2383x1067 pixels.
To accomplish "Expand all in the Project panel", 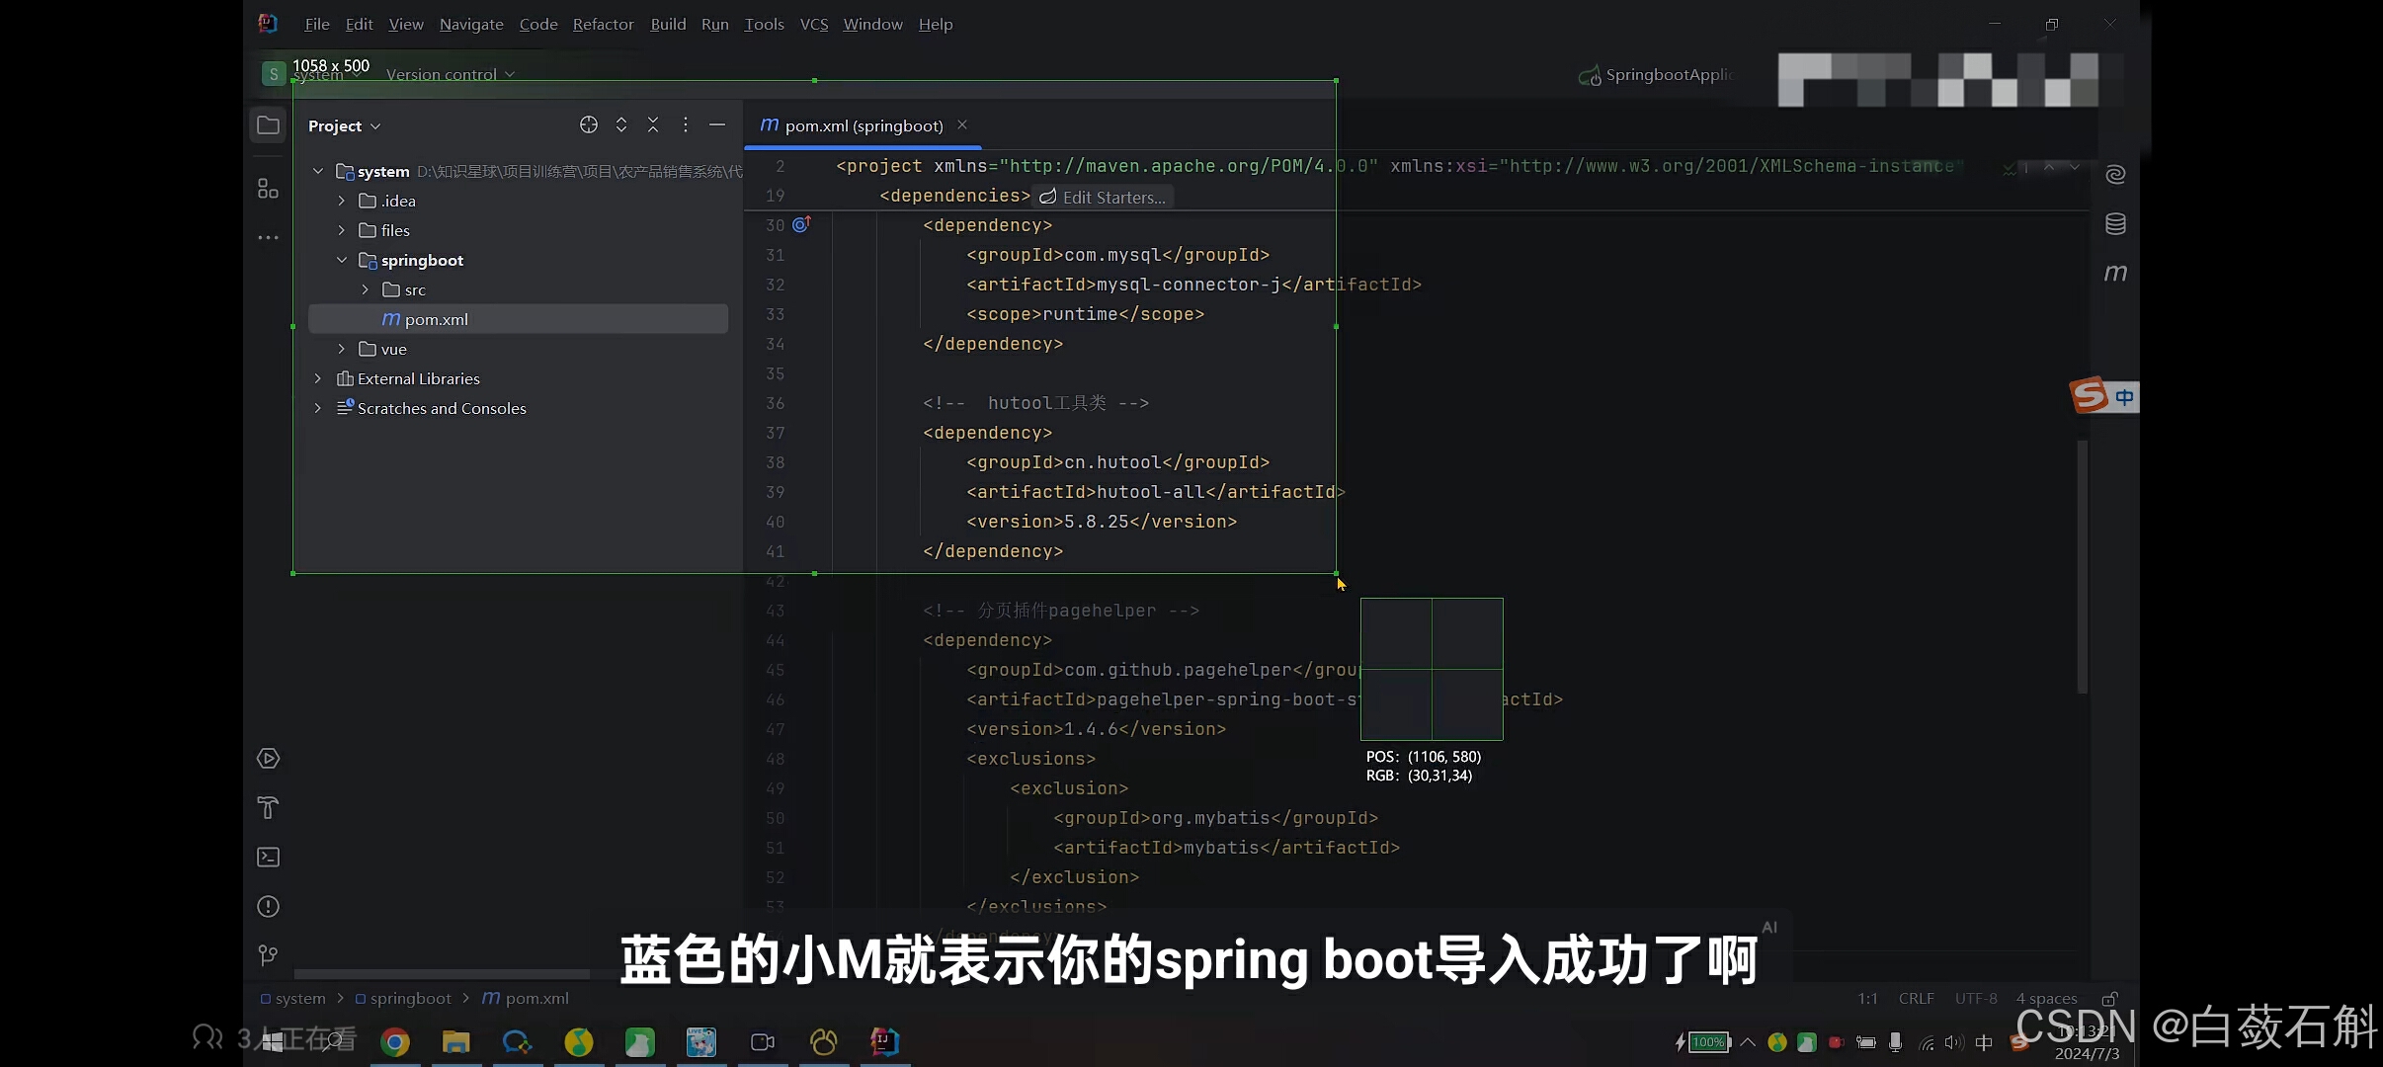I will (621, 124).
